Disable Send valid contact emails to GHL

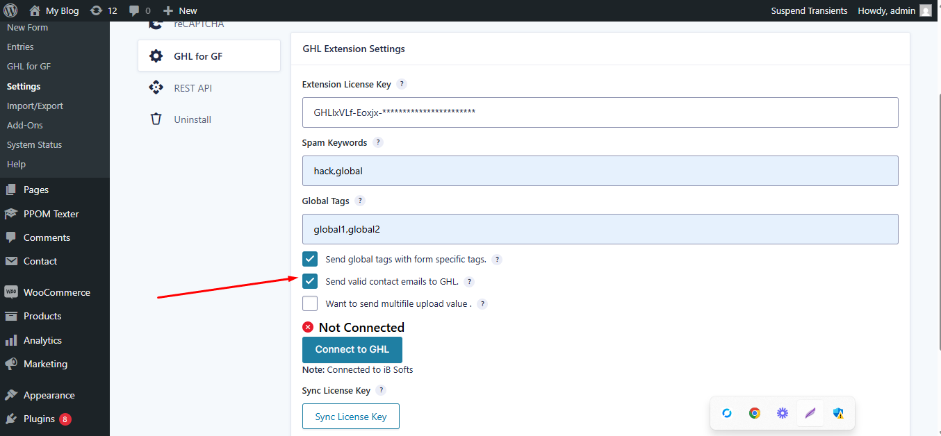coord(310,281)
